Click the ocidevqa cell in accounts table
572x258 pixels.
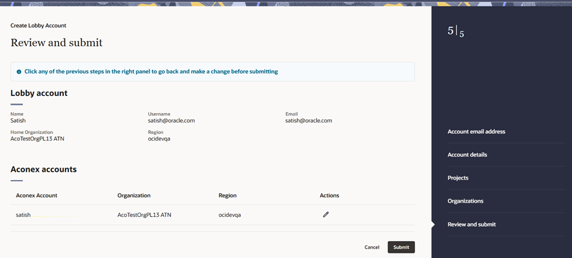[x=230, y=215]
